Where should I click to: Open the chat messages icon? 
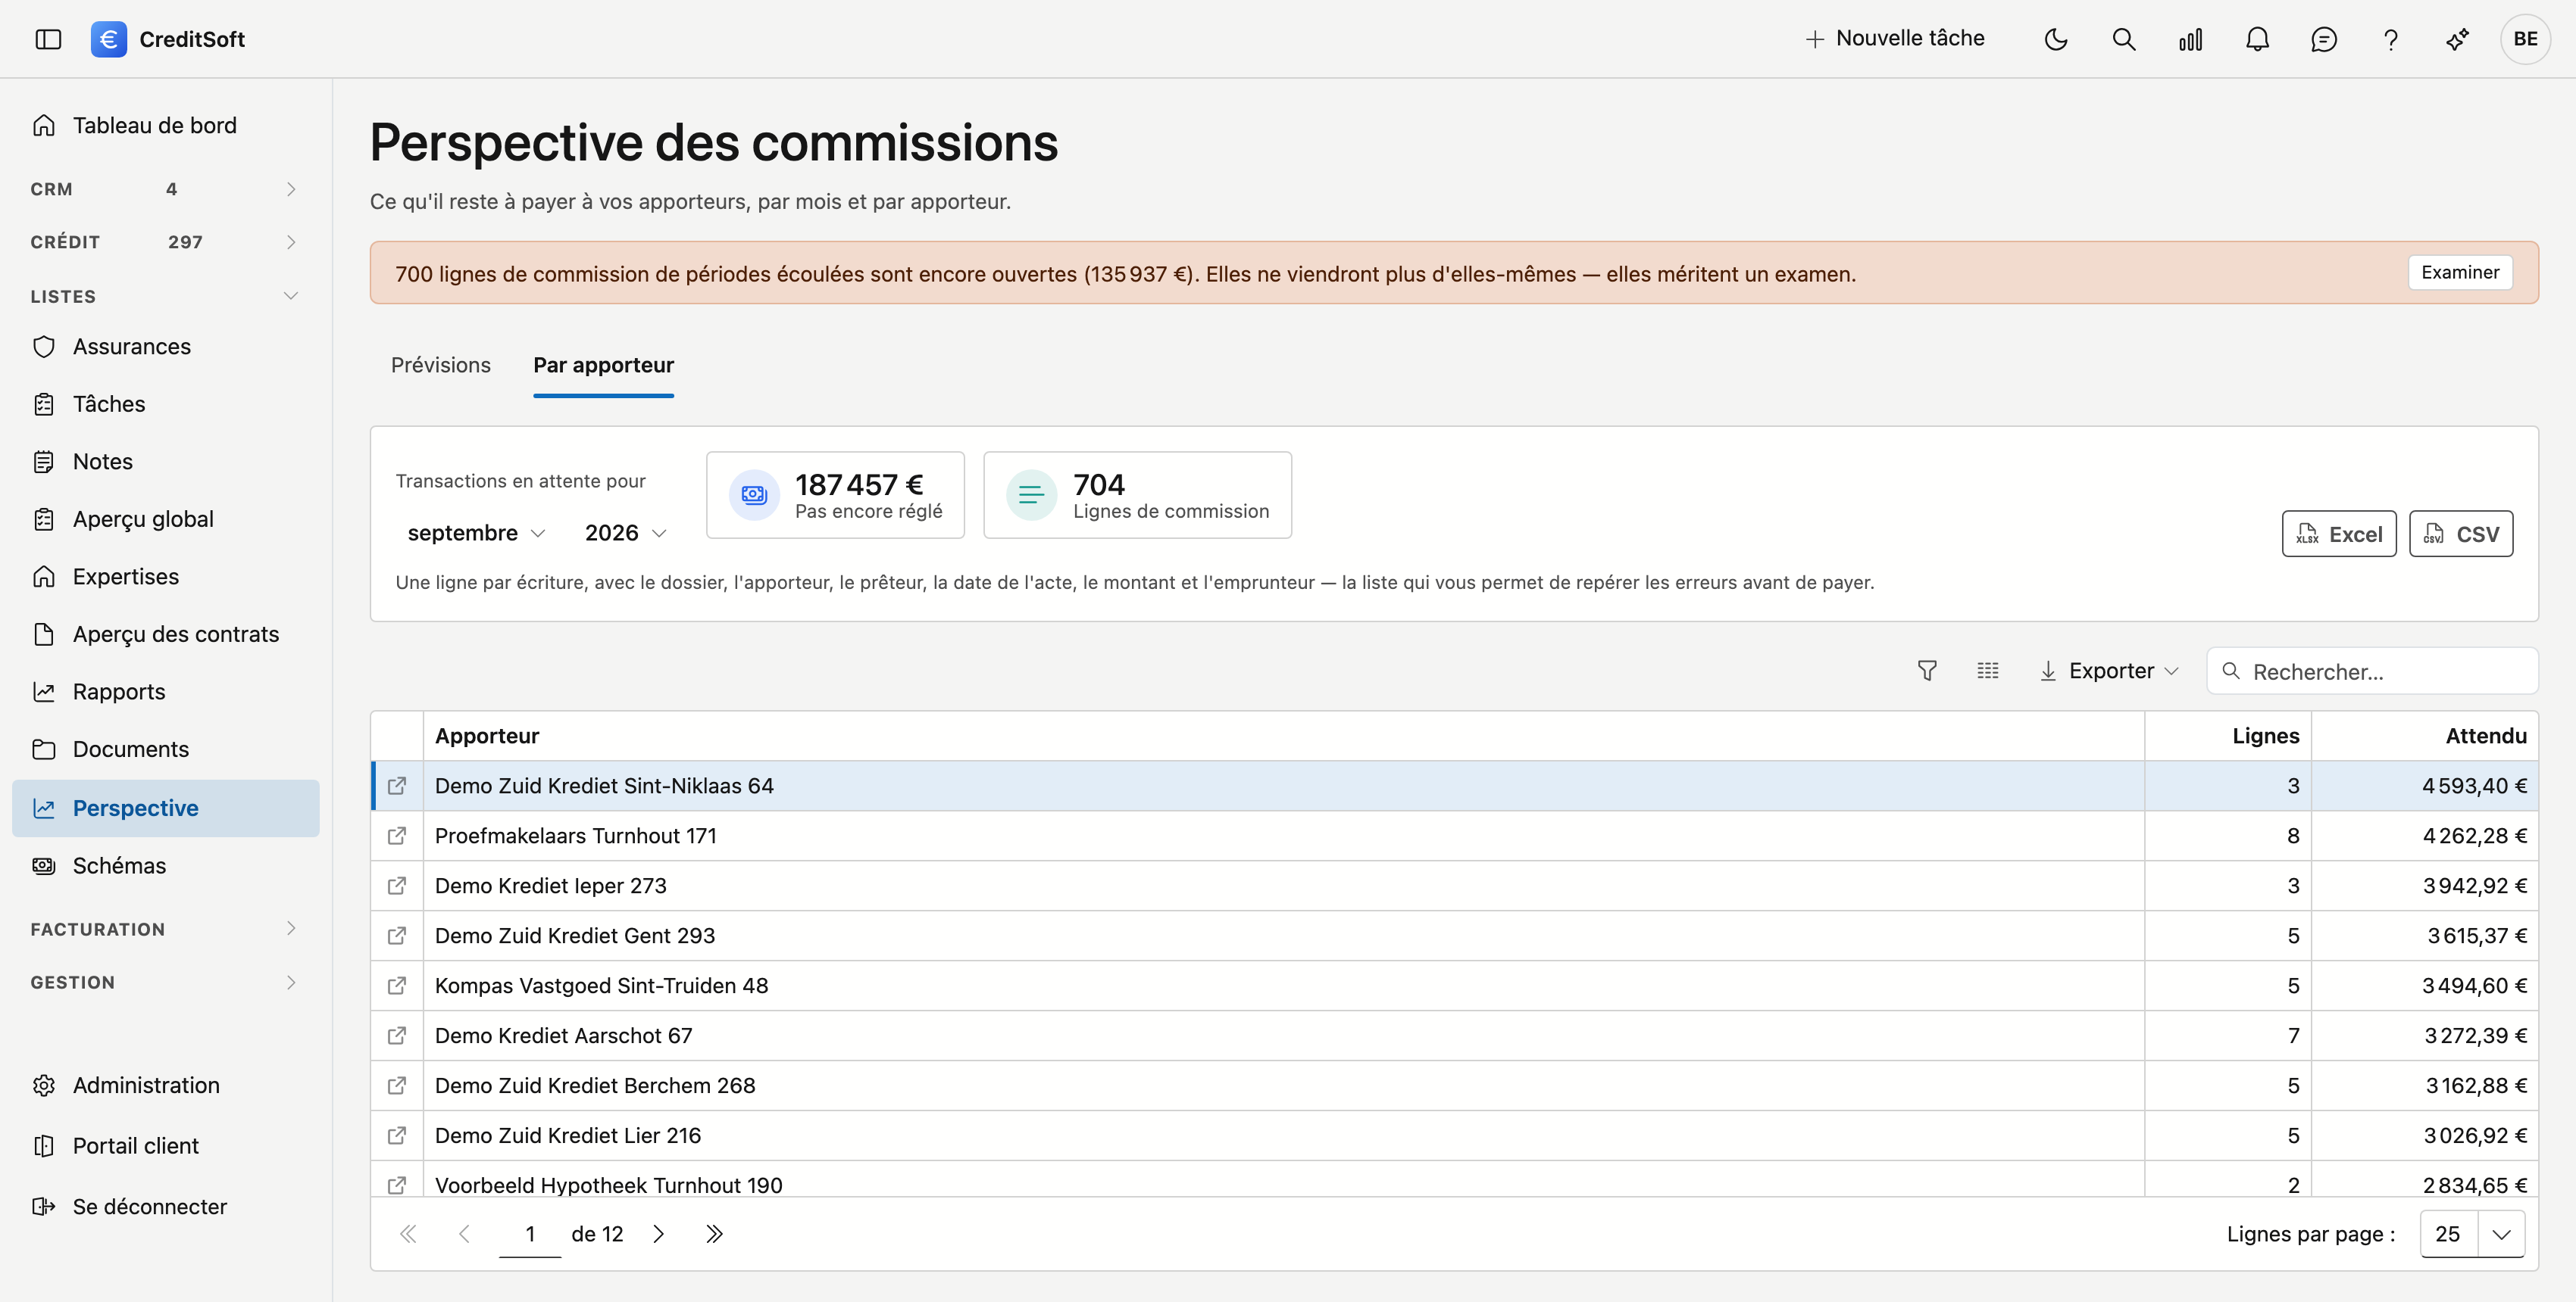pyautogui.click(x=2324, y=39)
